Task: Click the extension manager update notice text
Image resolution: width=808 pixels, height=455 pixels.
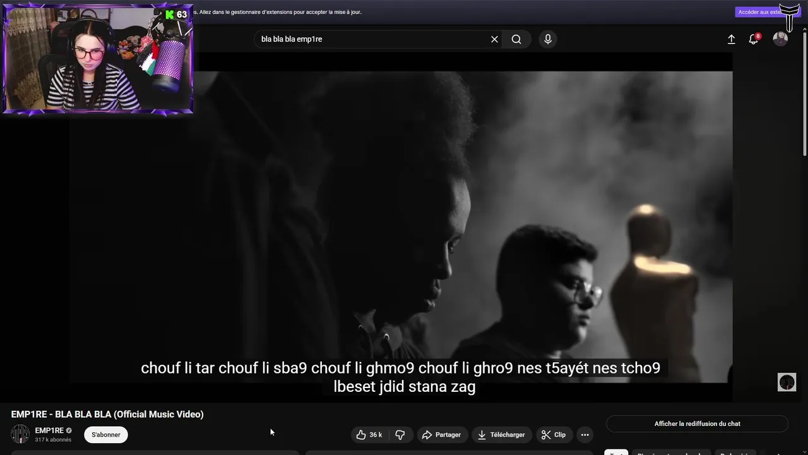Action: point(278,12)
